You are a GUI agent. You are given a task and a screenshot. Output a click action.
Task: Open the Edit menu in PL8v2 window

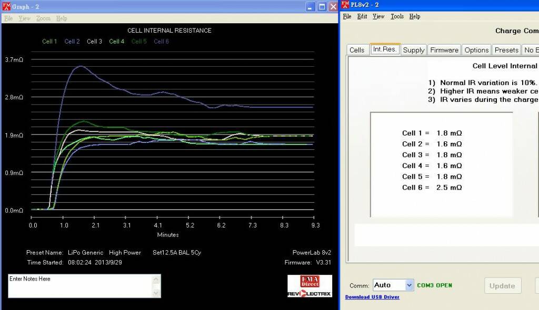point(362,16)
